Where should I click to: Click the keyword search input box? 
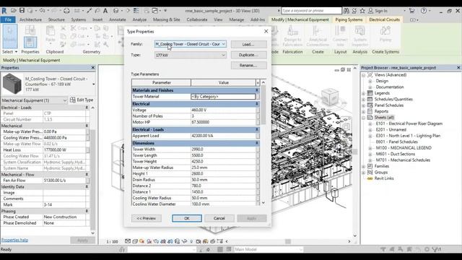311,11
